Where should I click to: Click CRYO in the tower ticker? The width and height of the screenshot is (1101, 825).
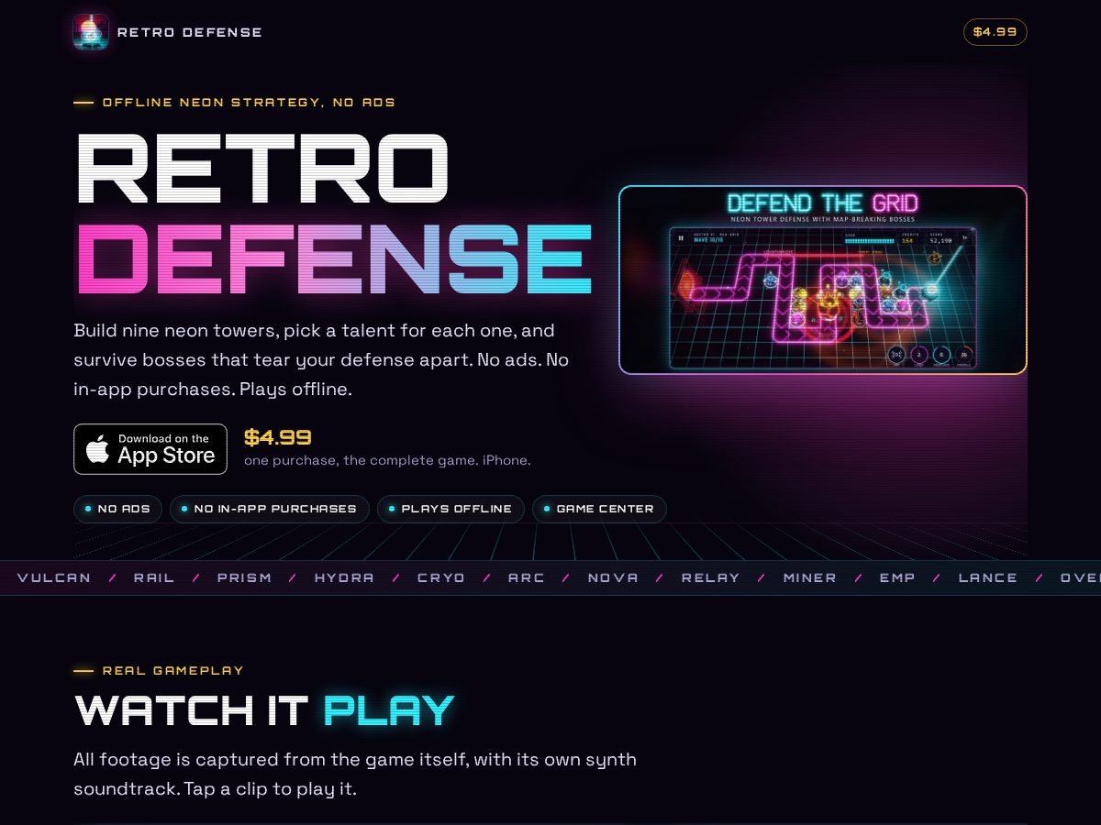pyautogui.click(x=441, y=577)
